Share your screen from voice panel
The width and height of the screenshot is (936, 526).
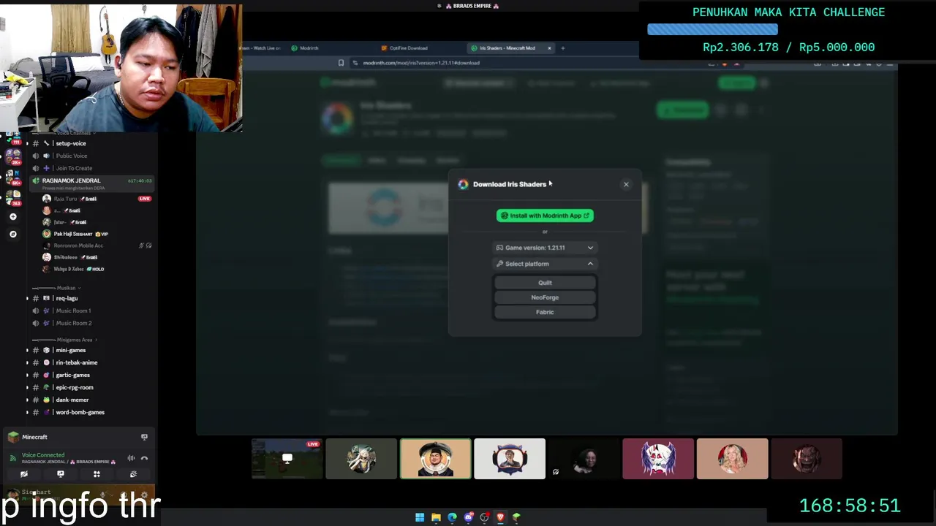tap(61, 474)
